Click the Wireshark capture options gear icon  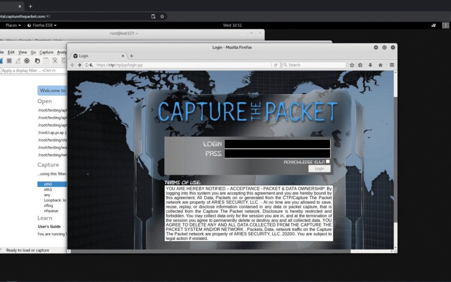tap(27, 61)
